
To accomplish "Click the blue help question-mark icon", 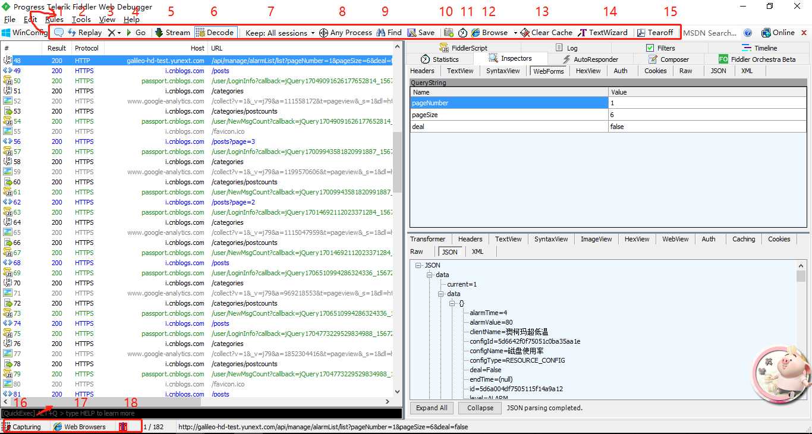I will click(x=748, y=33).
